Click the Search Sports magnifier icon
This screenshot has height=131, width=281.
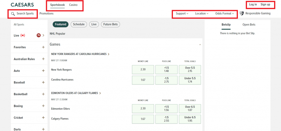[13, 14]
